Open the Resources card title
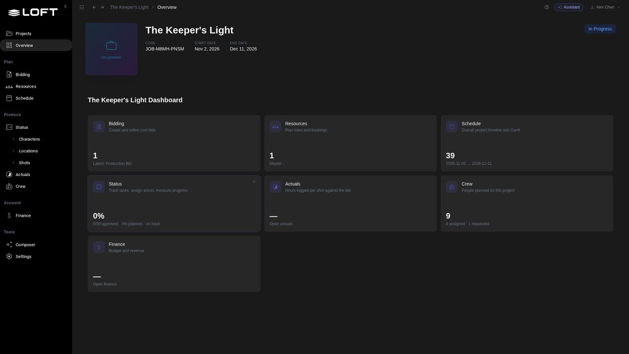The width and height of the screenshot is (629, 354). (x=296, y=123)
